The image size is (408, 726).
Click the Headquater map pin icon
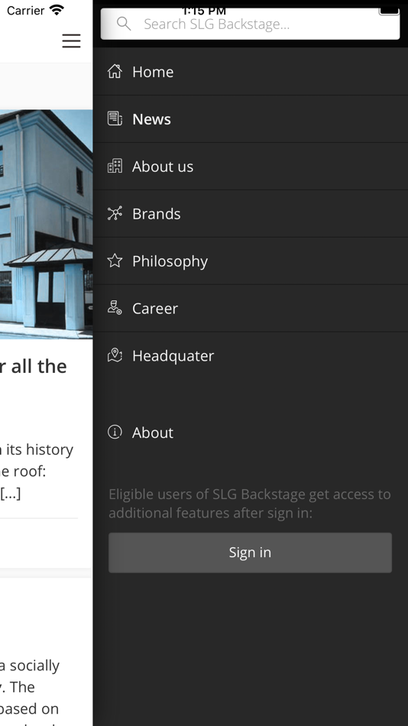115,355
